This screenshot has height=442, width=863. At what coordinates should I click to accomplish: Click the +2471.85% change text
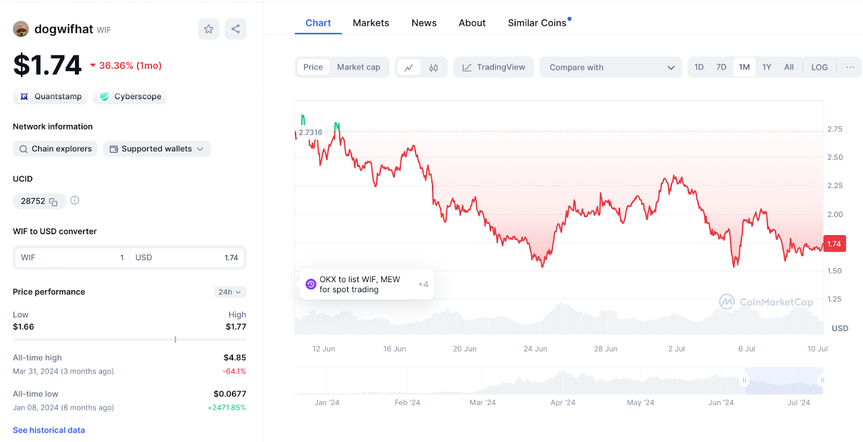tap(227, 408)
